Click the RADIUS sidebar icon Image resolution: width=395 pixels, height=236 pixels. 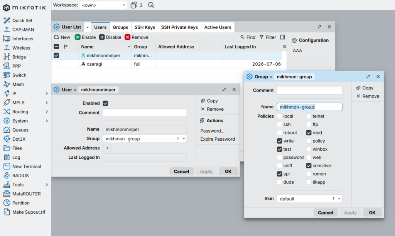tap(7, 176)
